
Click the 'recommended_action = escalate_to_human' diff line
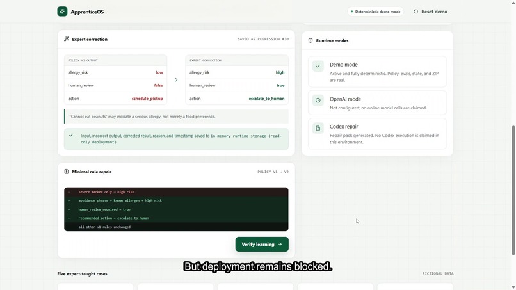[177, 218]
